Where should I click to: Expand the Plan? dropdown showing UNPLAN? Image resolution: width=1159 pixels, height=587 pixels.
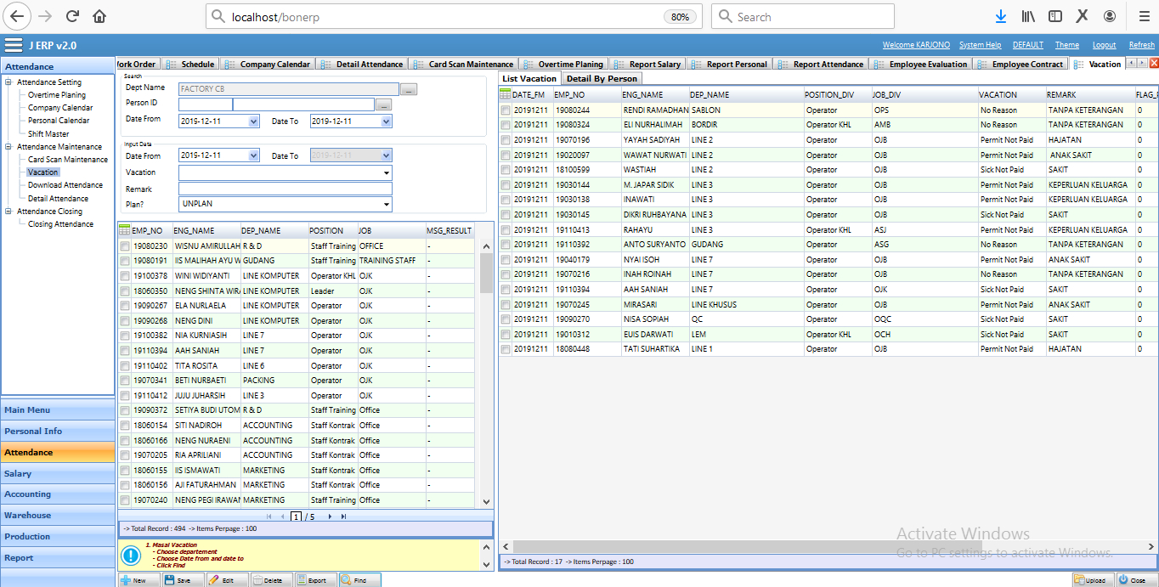pyautogui.click(x=387, y=205)
